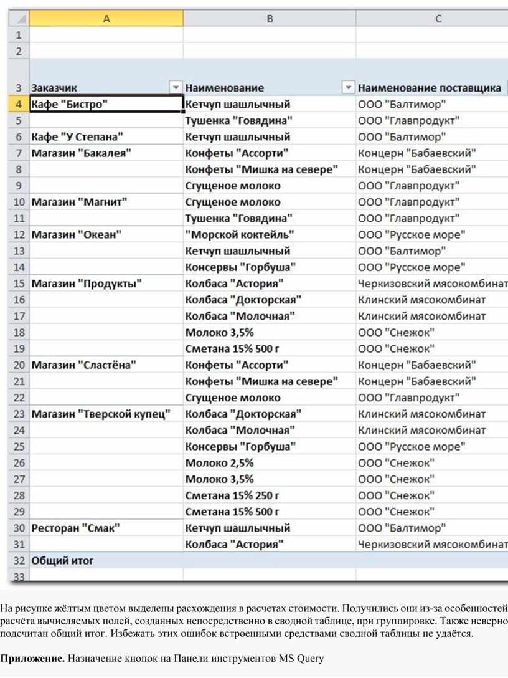
Task: Select column A header
Action: coord(106,19)
